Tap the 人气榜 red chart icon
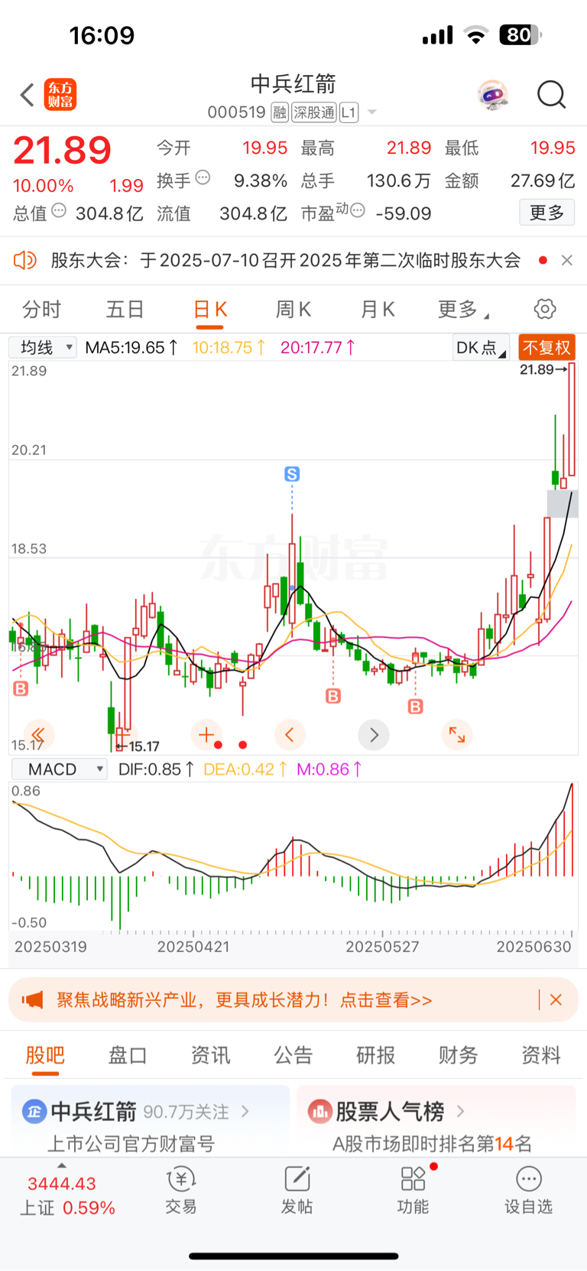 [x=319, y=1111]
